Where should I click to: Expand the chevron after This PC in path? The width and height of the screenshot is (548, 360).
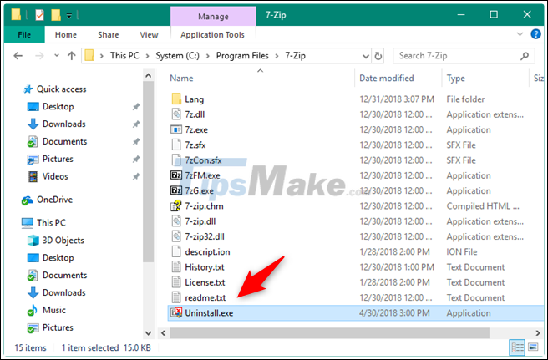tap(148, 56)
